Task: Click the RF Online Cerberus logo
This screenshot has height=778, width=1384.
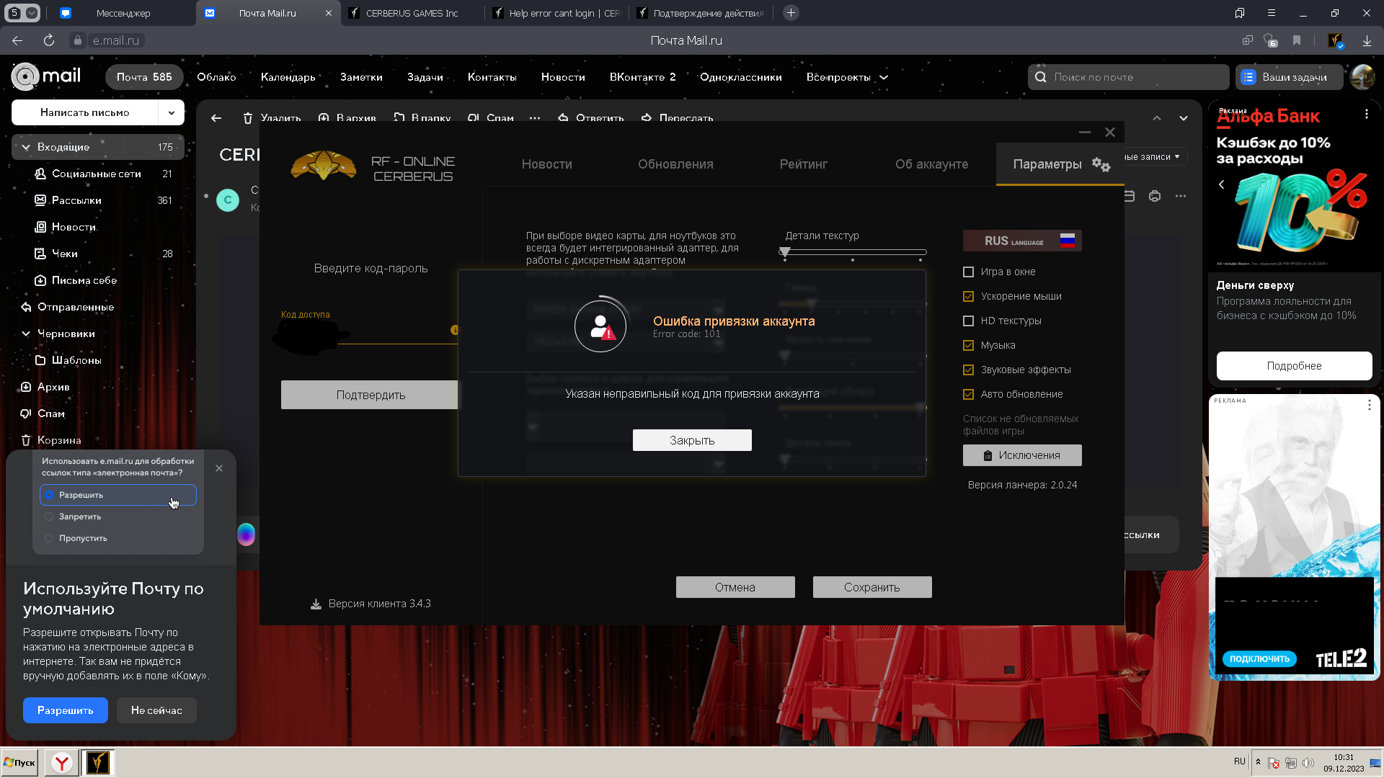Action: click(x=324, y=165)
